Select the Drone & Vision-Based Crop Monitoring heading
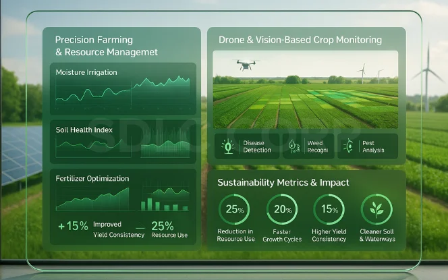This screenshot has height=280, width=448. point(300,40)
